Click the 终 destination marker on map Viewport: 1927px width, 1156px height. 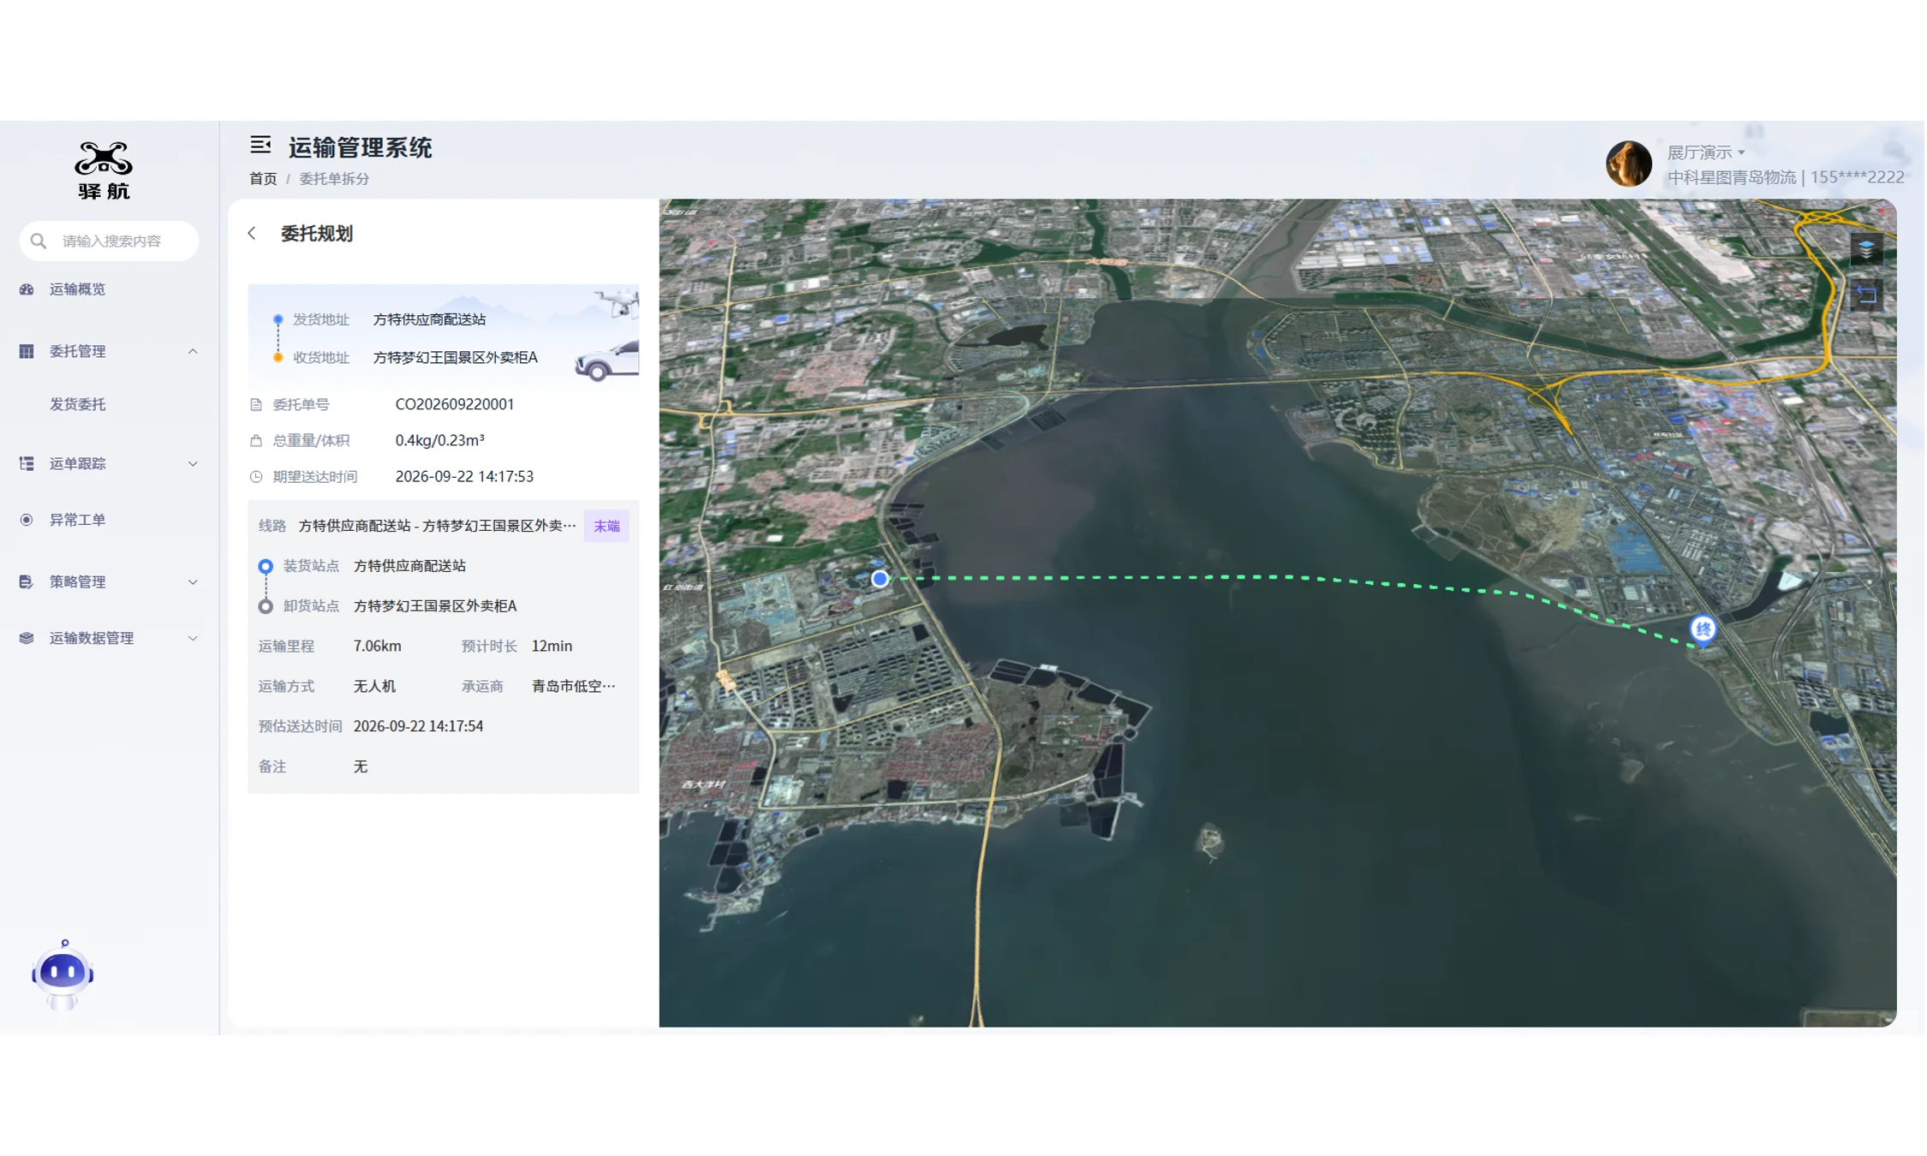pos(1703,630)
